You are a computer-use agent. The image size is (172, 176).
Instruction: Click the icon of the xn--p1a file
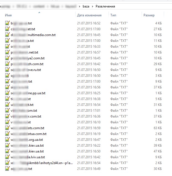7,163
